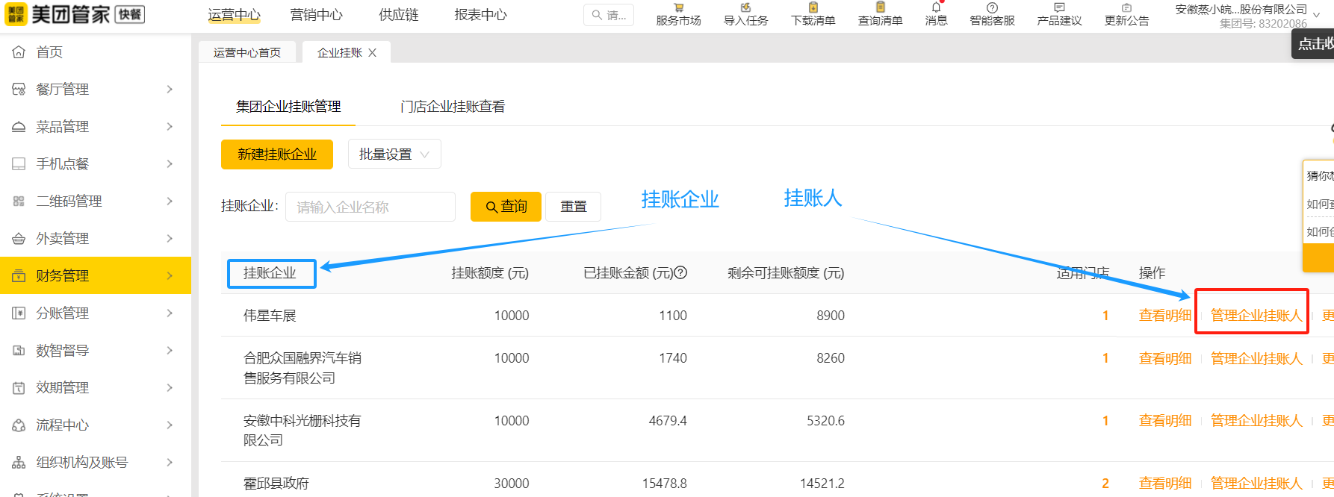Open the 消息 bell notifications
The width and height of the screenshot is (1334, 497).
[x=936, y=8]
